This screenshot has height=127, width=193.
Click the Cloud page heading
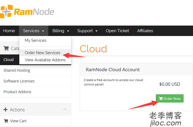coord(93,49)
